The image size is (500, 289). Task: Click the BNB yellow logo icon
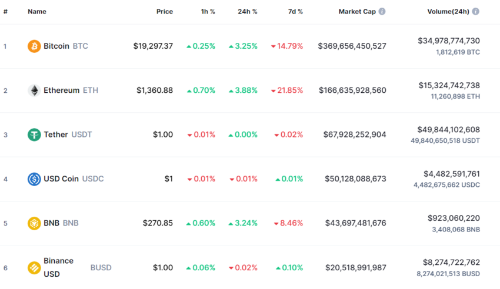pos(34,223)
